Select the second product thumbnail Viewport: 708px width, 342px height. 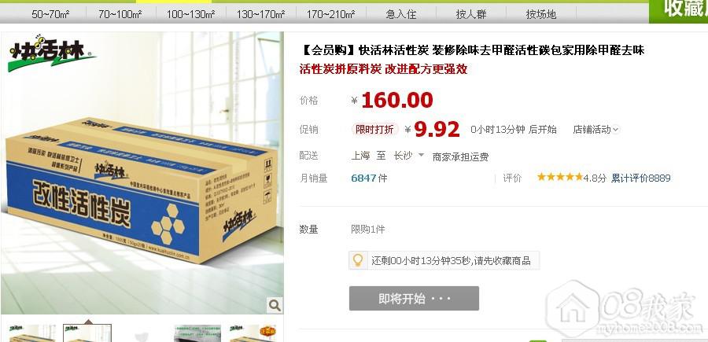pyautogui.click(x=87, y=333)
